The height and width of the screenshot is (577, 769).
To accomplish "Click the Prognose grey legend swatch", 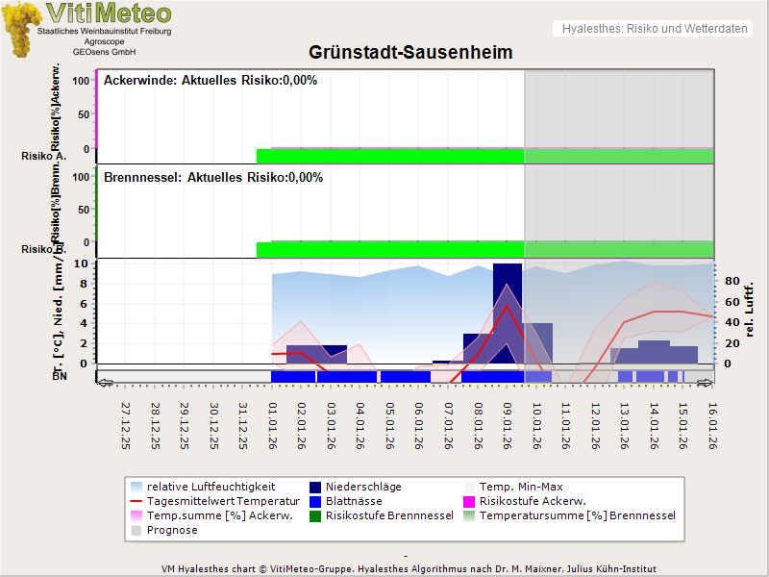I will pos(136,530).
